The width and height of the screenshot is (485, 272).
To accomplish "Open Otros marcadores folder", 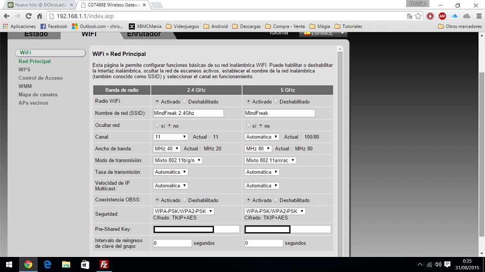I will (460, 27).
